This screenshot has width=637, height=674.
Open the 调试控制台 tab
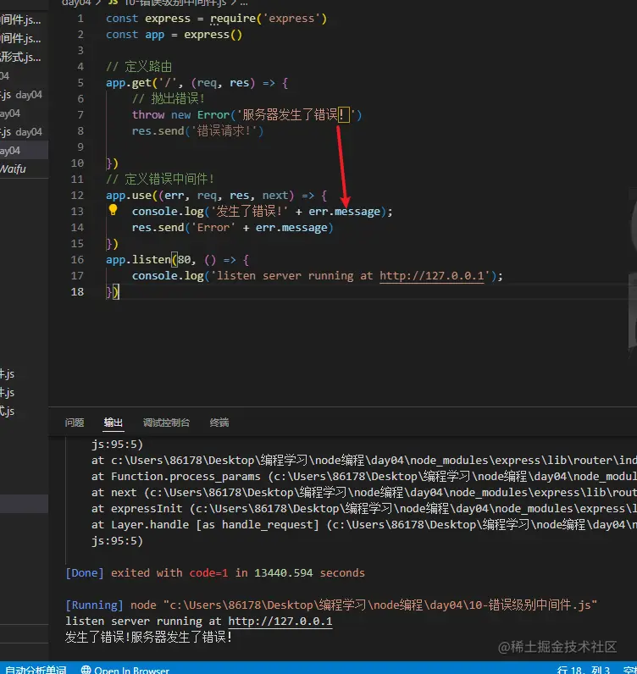tap(167, 423)
